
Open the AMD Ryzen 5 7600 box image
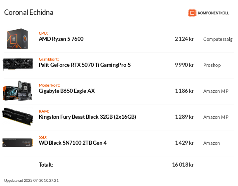tap(17, 39)
